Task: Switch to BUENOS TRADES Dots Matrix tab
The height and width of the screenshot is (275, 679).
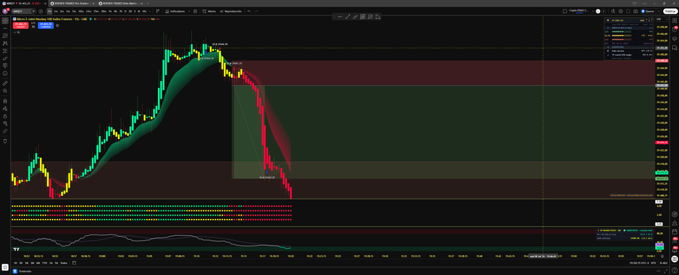Action: [x=120, y=3]
